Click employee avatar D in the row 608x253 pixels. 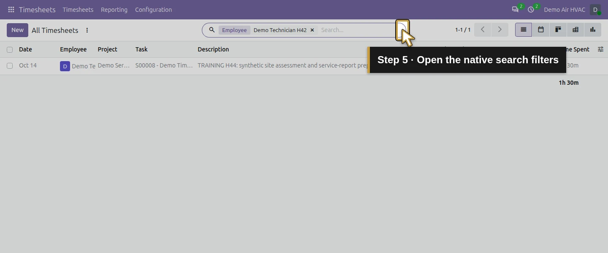click(65, 66)
